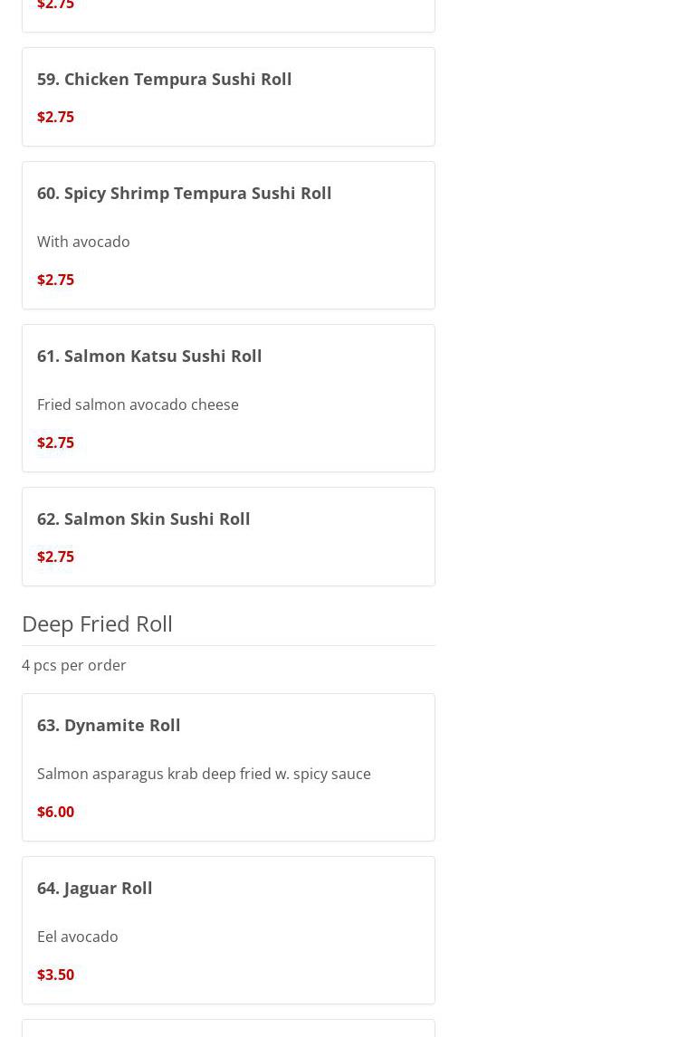Click Salmon Katsu roll $2.75 price
The image size is (697, 1037).
(x=55, y=442)
